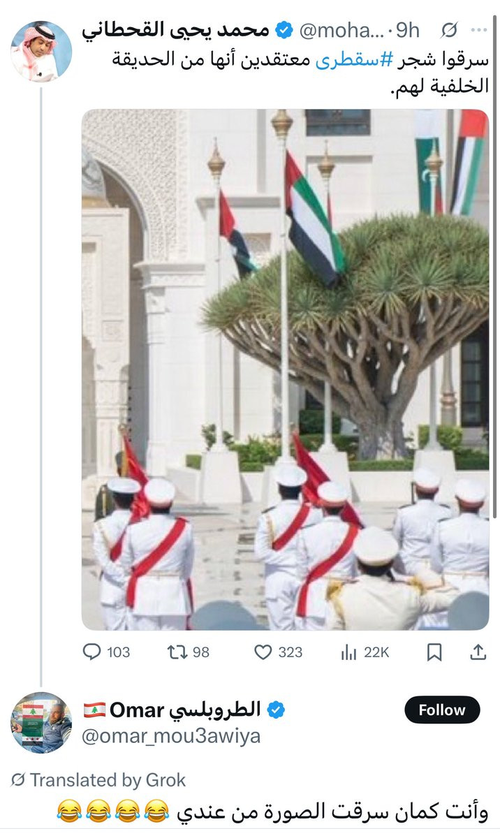
Task: Share the tweet using share icon
Action: tap(478, 652)
